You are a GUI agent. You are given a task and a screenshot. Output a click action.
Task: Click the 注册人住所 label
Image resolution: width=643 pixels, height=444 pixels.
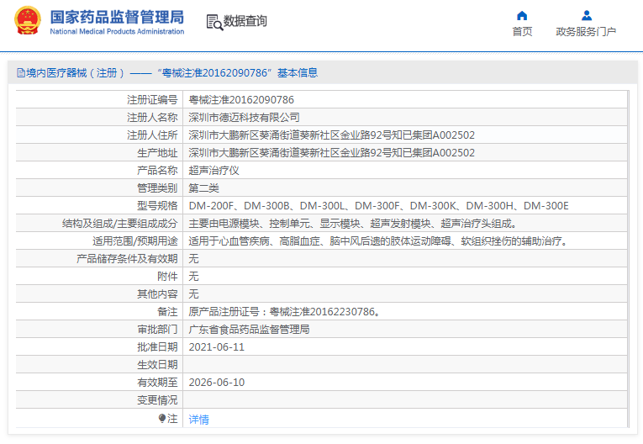click(x=152, y=135)
